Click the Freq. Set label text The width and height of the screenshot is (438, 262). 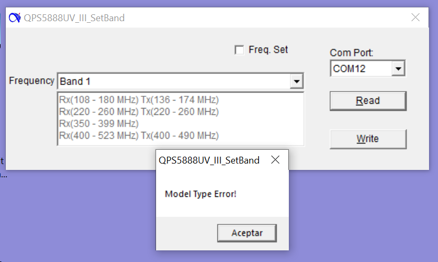268,50
